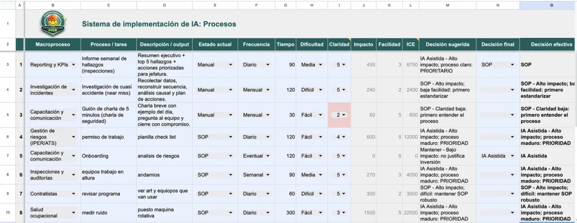
Task: Click equipos trabajo en altura cell
Action: 109,175
